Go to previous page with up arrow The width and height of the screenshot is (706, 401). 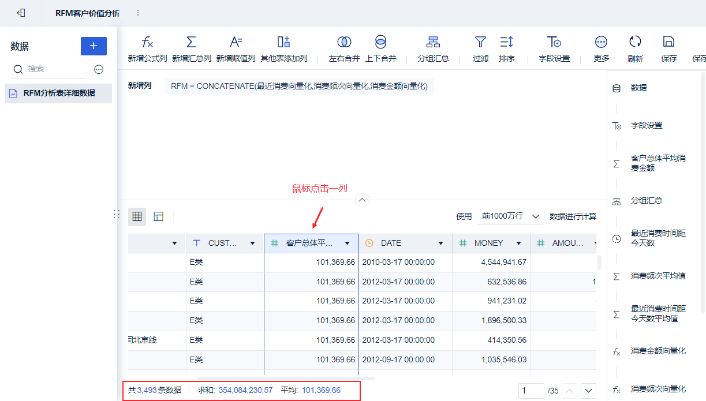pyautogui.click(x=569, y=391)
